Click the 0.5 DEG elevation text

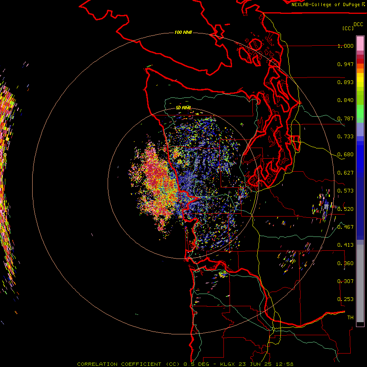point(196,364)
